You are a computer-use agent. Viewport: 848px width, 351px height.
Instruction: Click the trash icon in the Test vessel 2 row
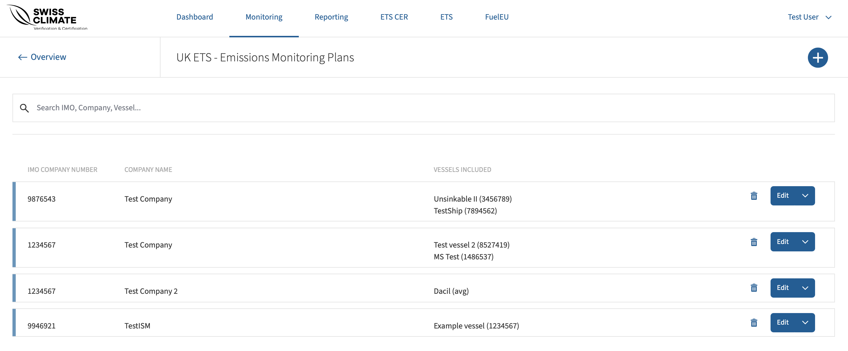754,242
